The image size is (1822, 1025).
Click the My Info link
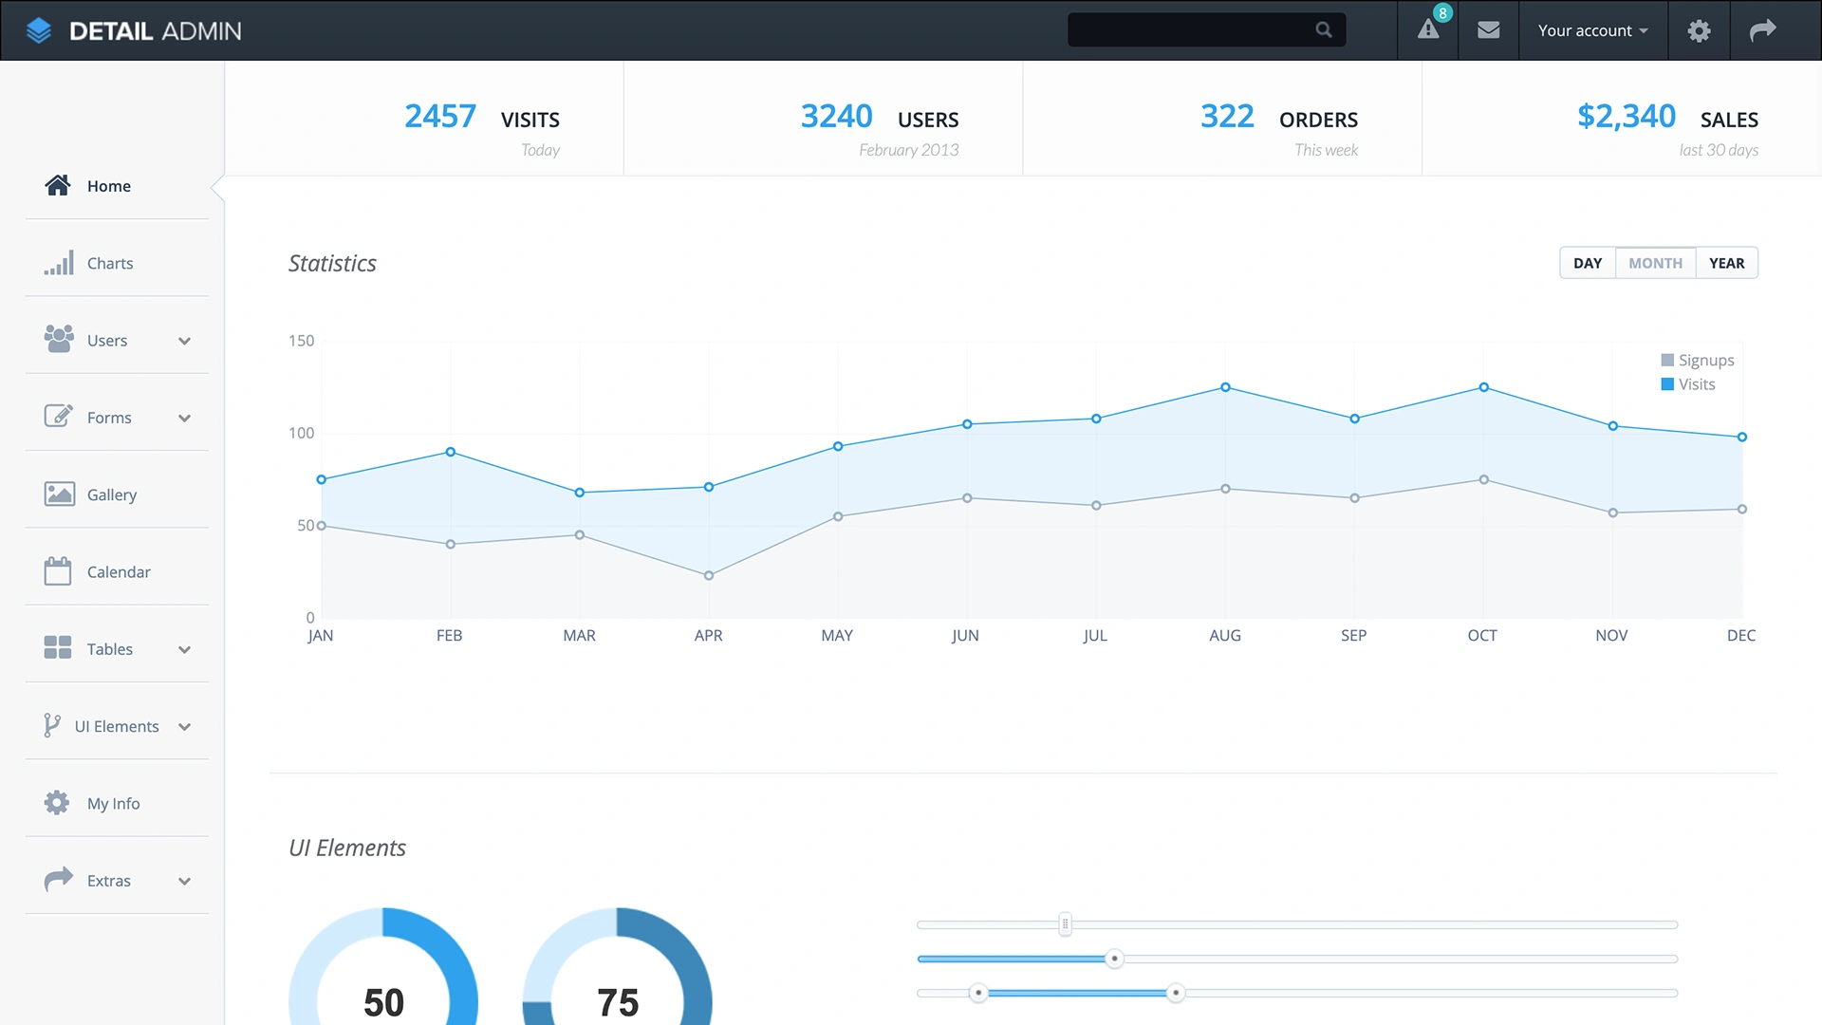click(113, 802)
